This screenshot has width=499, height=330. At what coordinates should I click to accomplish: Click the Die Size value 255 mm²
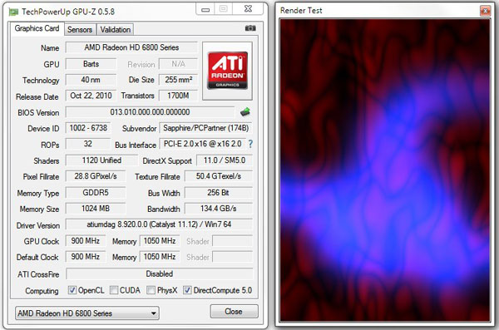coord(178,80)
